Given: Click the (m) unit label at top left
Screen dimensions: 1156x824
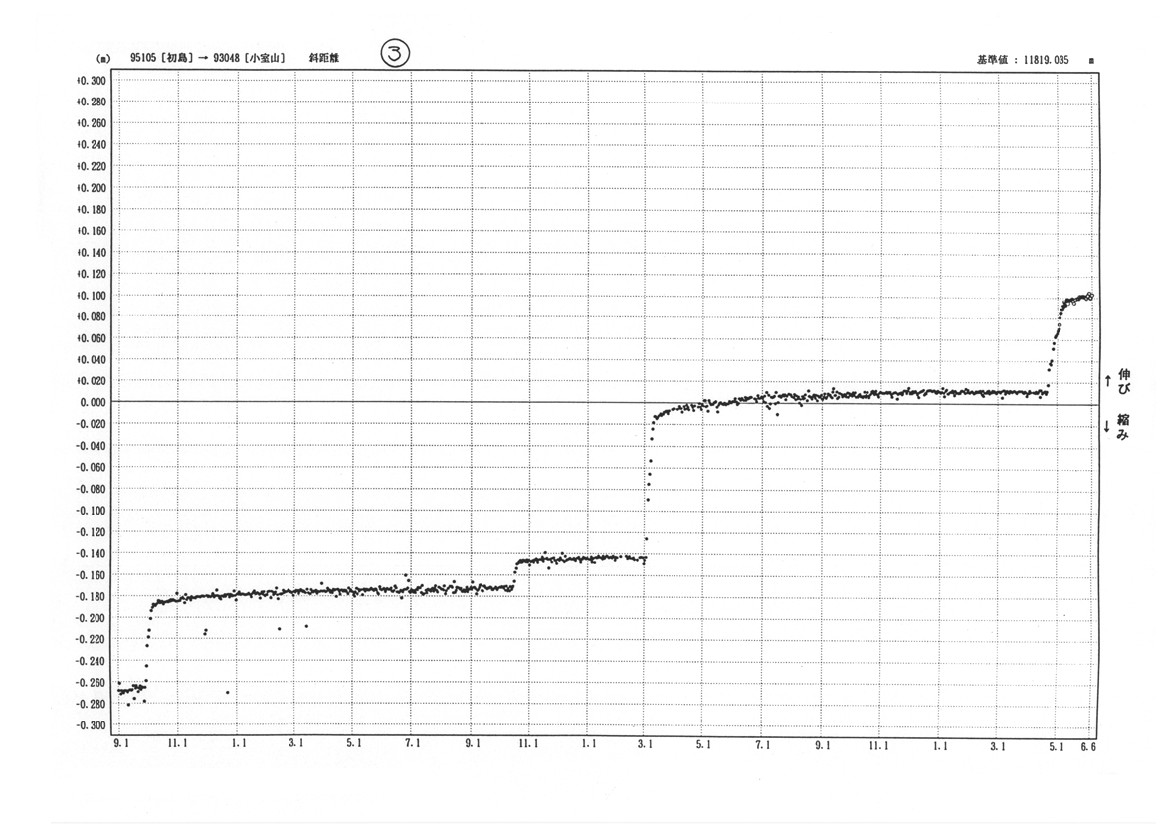Looking at the screenshot, I should pyautogui.click(x=101, y=59).
